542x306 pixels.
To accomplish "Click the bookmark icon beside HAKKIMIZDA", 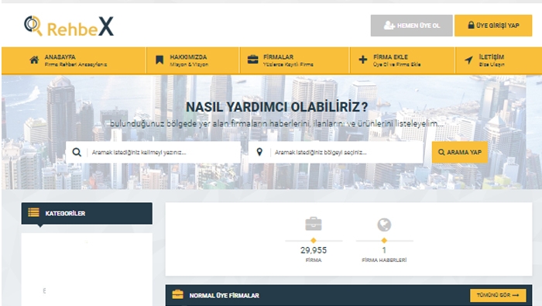I will (x=160, y=60).
